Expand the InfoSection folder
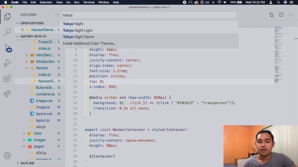The width and height of the screenshot is (298, 167). [27, 62]
